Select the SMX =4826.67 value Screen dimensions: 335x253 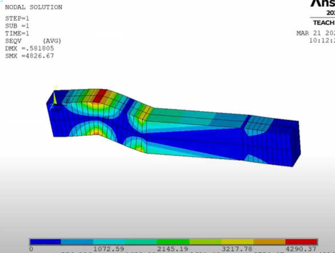(x=30, y=56)
